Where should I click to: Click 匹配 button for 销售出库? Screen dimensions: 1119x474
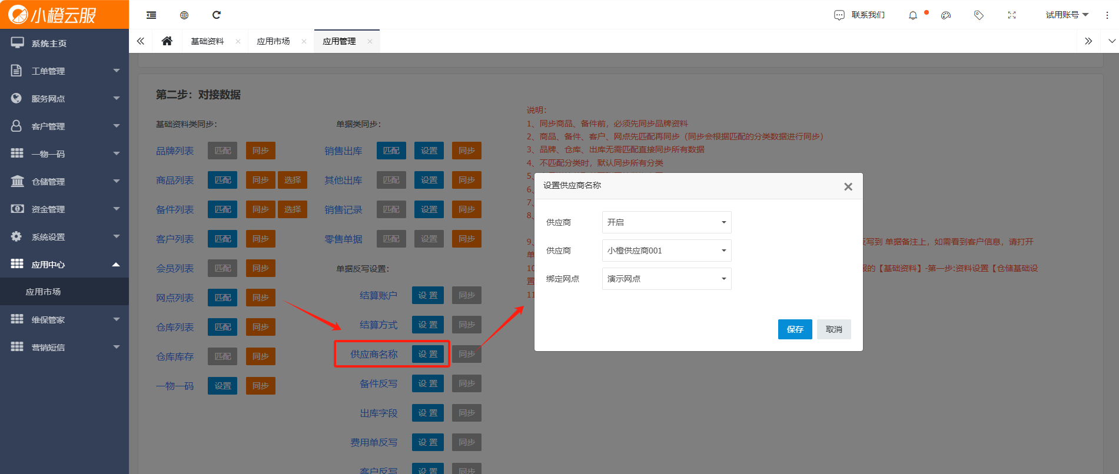pos(391,151)
